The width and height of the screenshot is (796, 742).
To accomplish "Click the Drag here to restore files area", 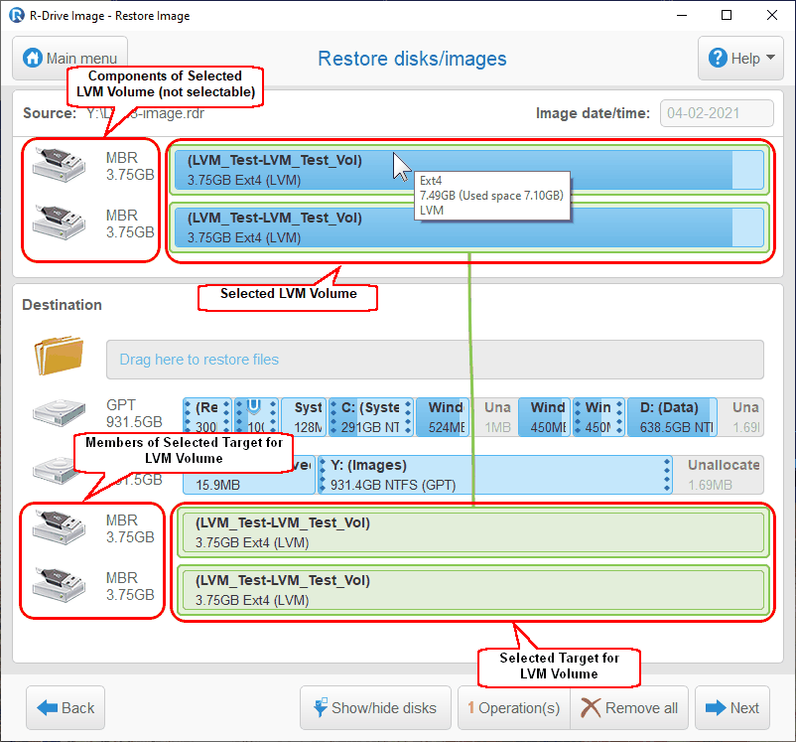I will (x=435, y=360).
